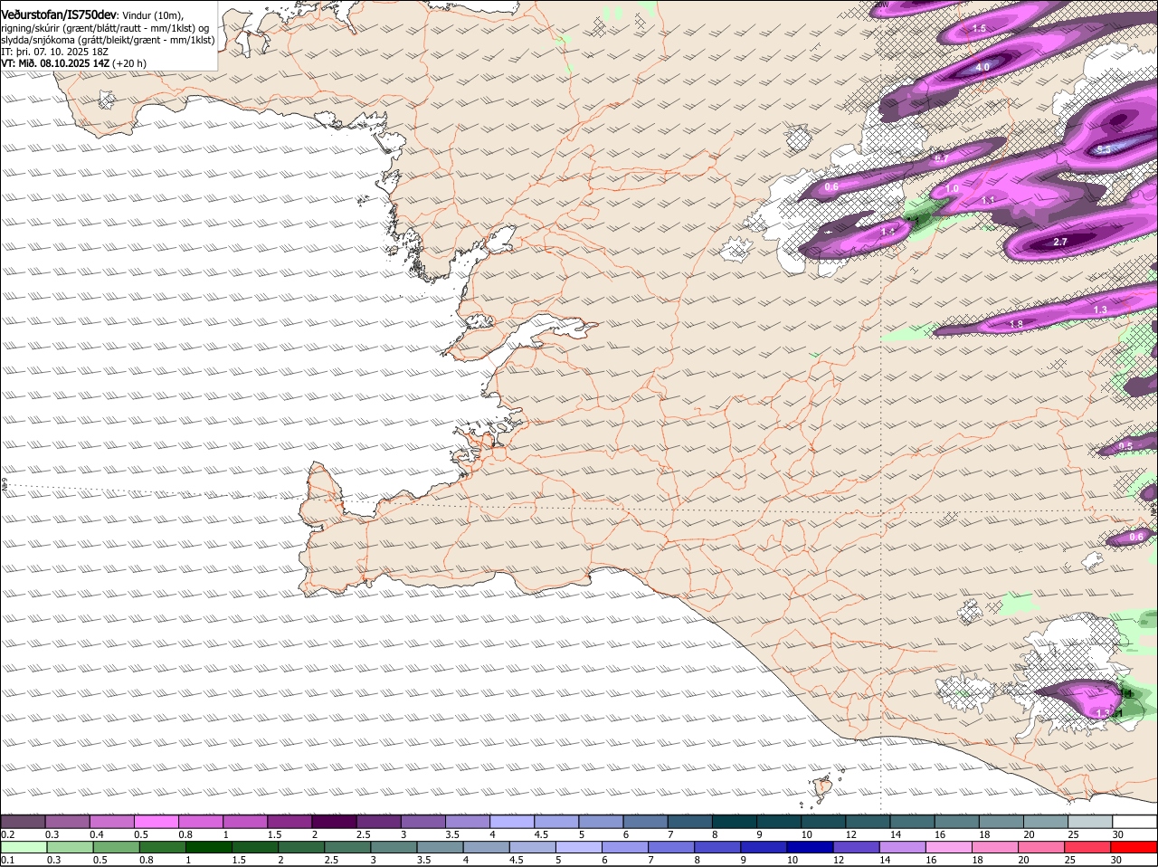Click the 4.0 precipitation value on the map
1158x867 pixels.
pyautogui.click(x=982, y=68)
